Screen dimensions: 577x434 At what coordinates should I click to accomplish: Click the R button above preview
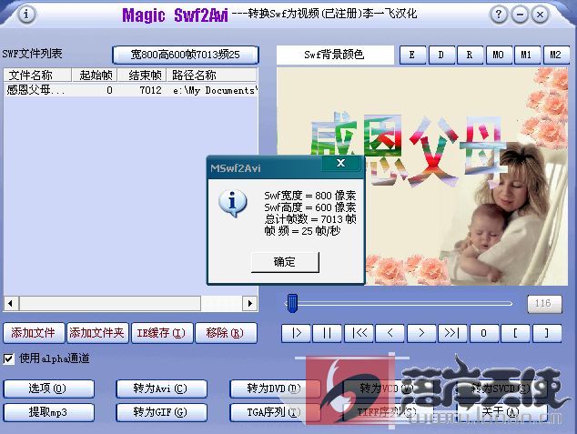[x=470, y=56]
